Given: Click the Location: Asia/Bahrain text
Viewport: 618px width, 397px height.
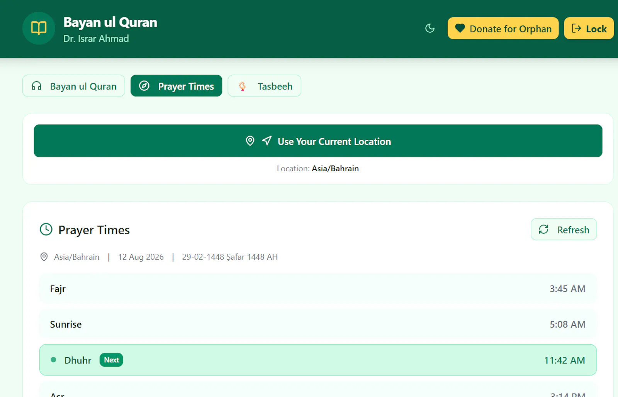Looking at the screenshot, I should (x=317, y=169).
